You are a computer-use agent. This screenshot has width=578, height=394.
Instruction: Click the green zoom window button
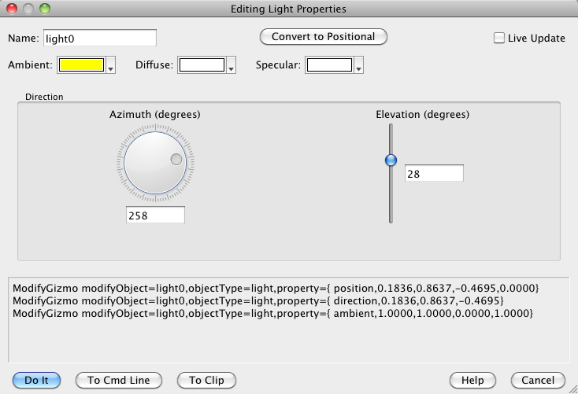coord(45,9)
